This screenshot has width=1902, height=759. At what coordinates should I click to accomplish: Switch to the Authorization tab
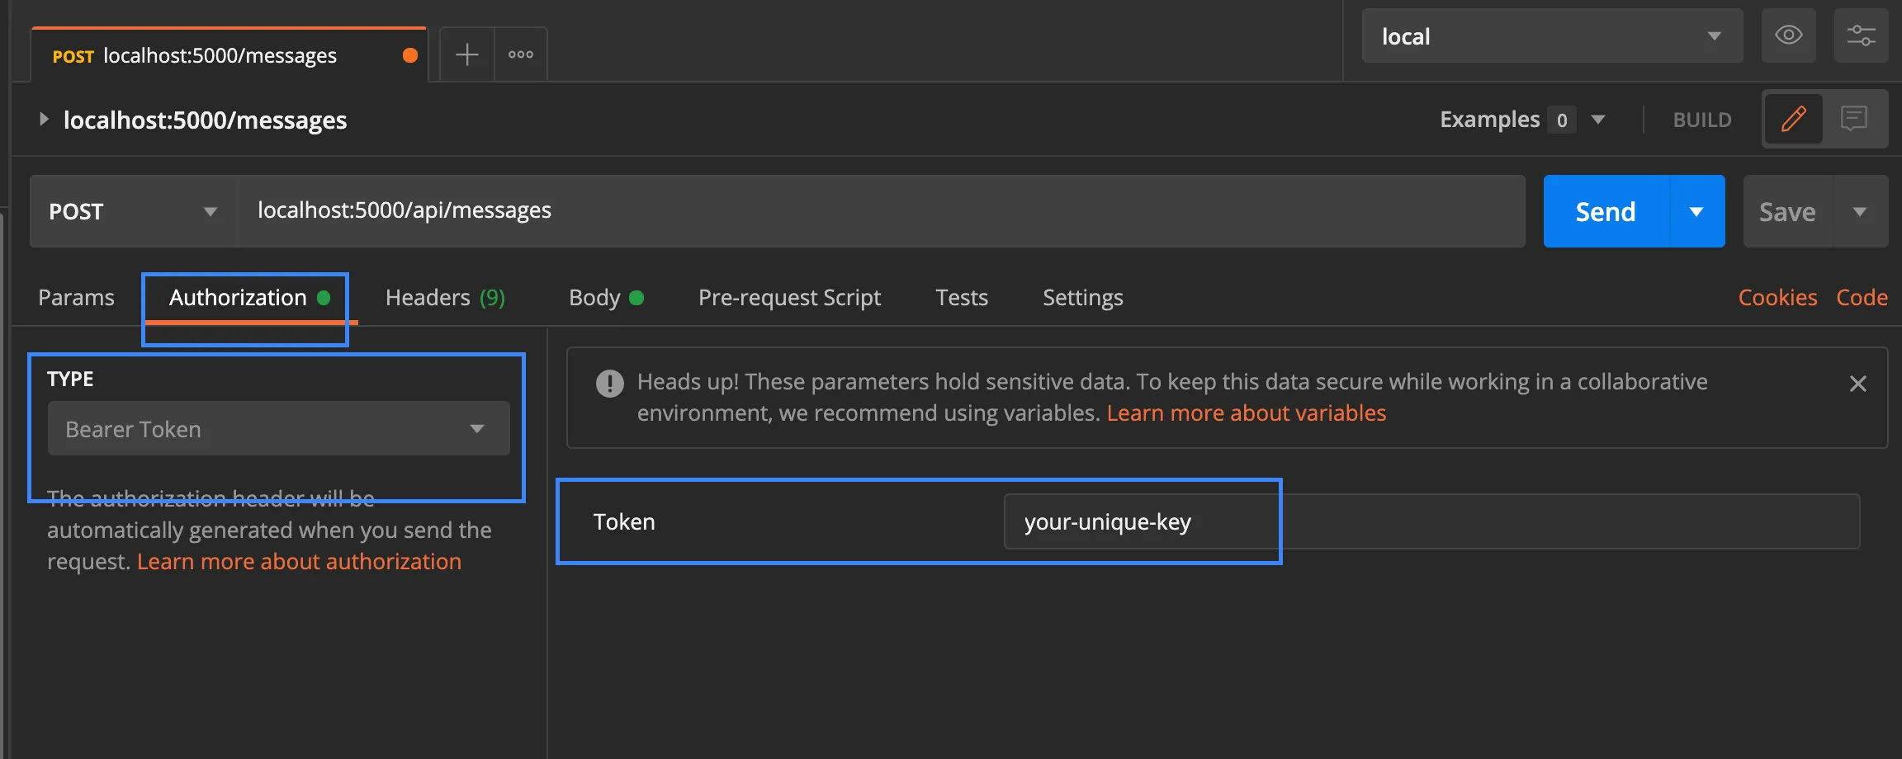point(236,297)
